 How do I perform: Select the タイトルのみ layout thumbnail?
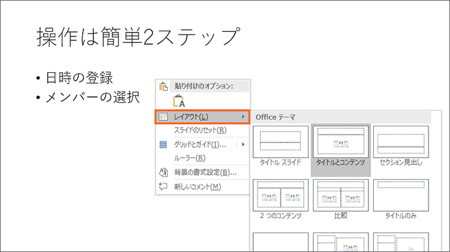coord(401,195)
